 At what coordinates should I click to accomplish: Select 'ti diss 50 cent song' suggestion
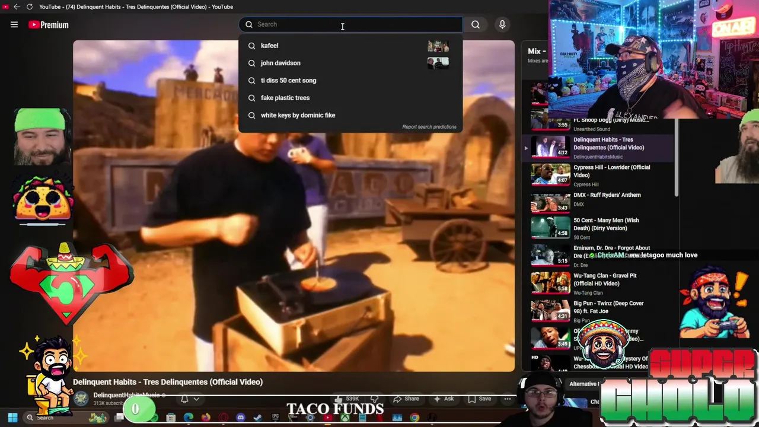pyautogui.click(x=351, y=80)
